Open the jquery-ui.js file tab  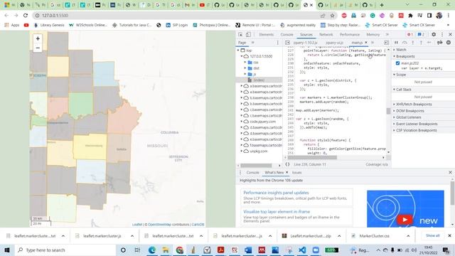point(334,43)
